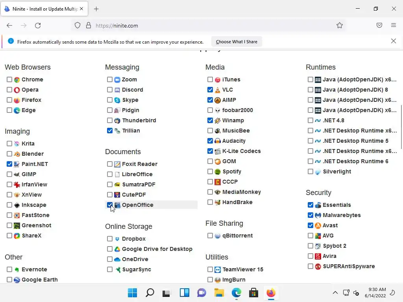Click the Malwarebytes icon
Image resolution: width=403 pixels, height=302 pixels.
(x=318, y=215)
